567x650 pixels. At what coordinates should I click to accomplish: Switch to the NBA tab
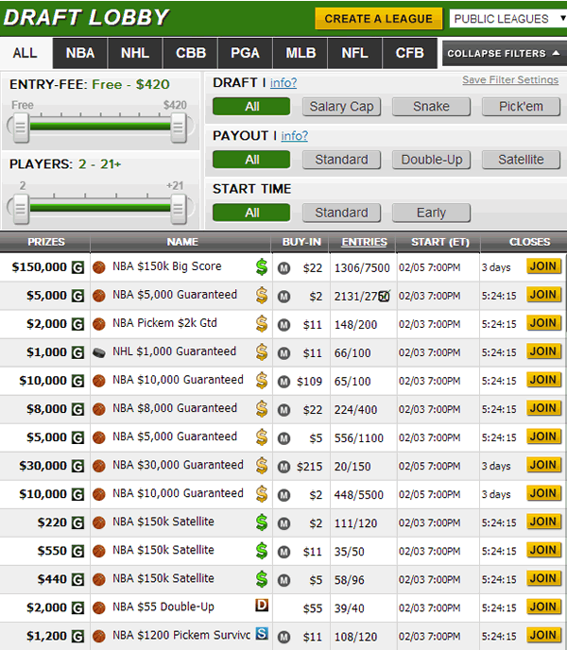coord(80,53)
